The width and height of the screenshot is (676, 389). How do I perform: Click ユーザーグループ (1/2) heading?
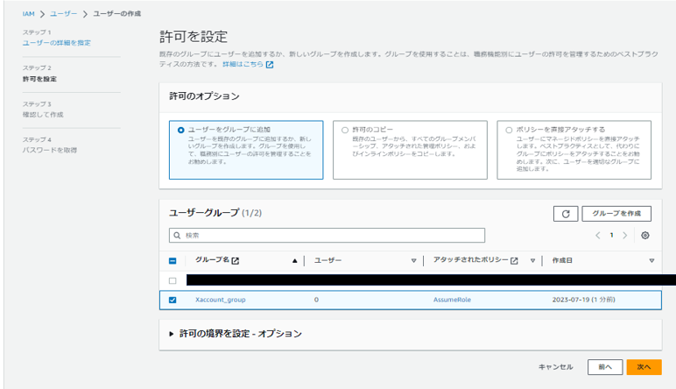[x=215, y=213]
